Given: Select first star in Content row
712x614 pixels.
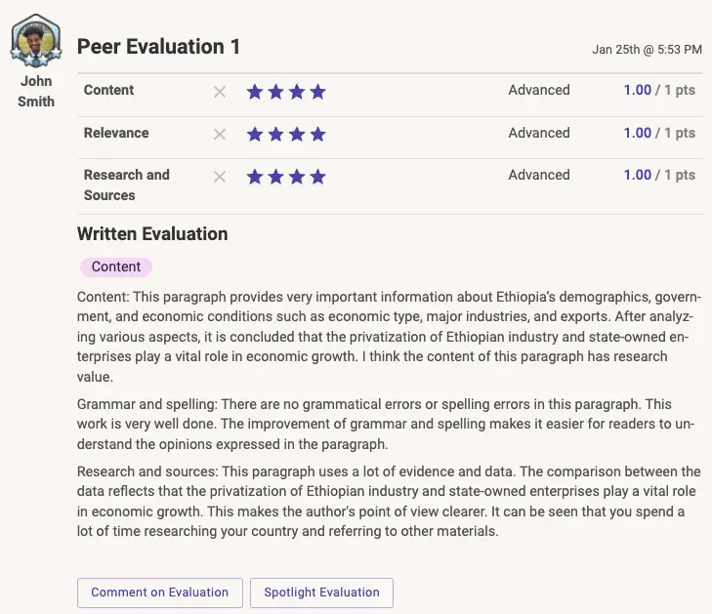Looking at the screenshot, I should (x=255, y=92).
